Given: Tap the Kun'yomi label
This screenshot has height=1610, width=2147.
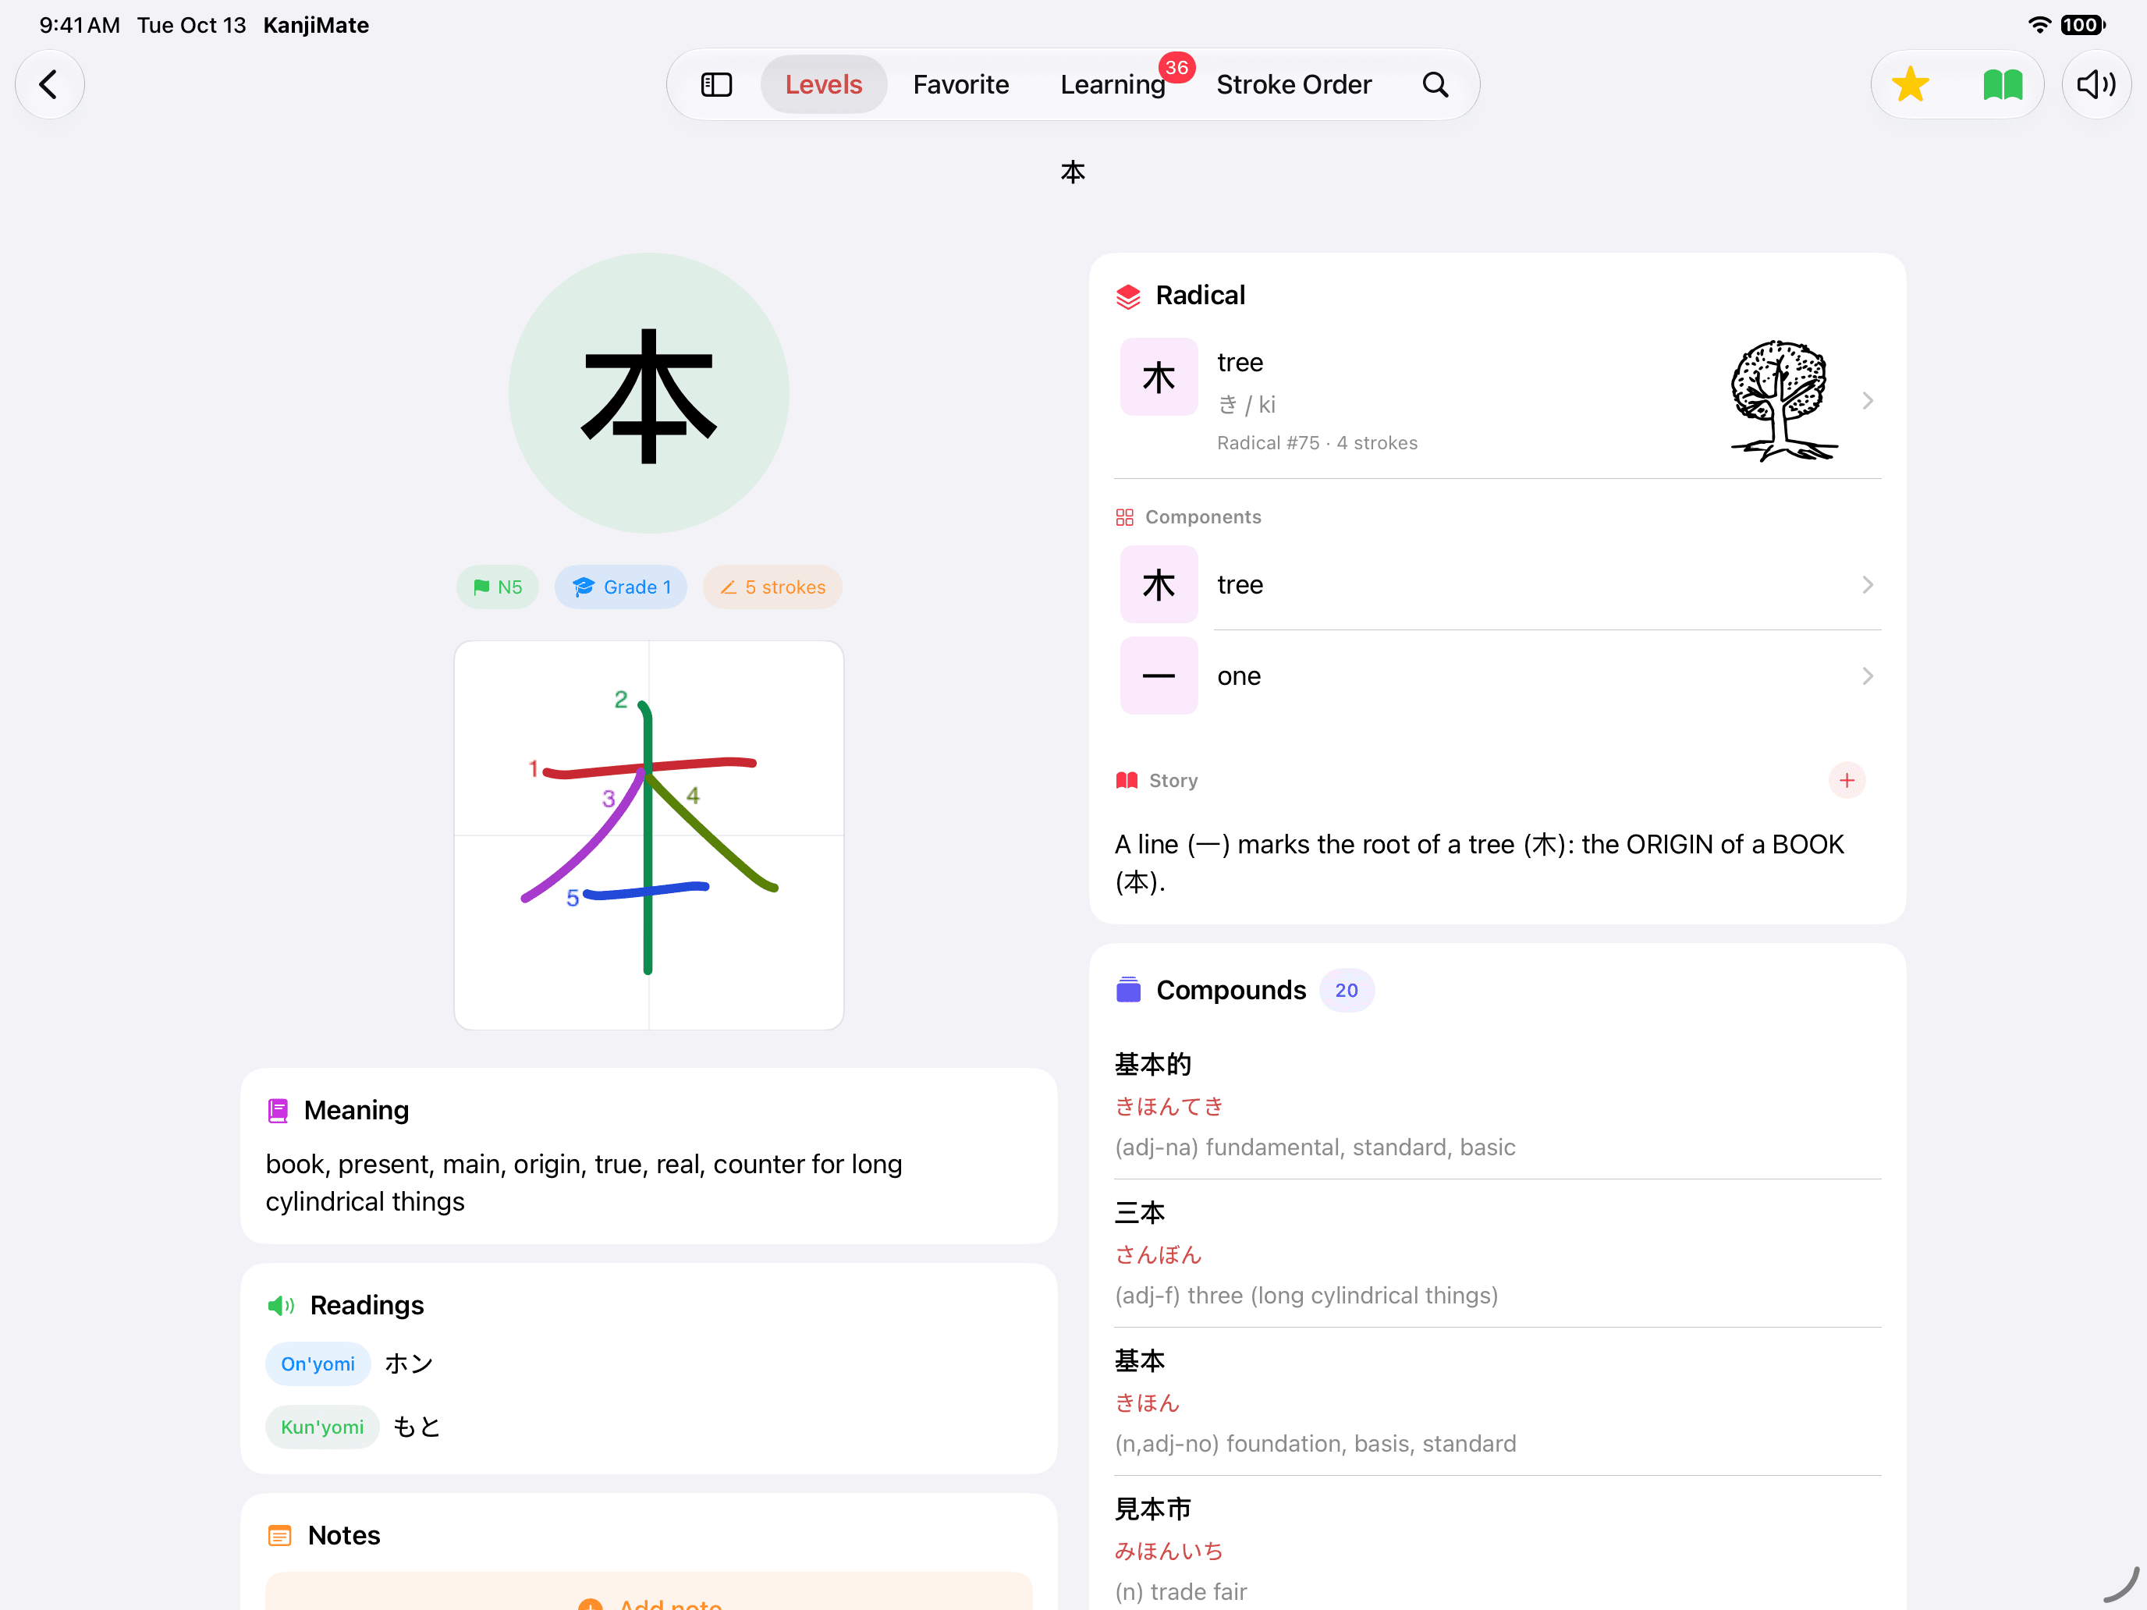Looking at the screenshot, I should tap(321, 1427).
